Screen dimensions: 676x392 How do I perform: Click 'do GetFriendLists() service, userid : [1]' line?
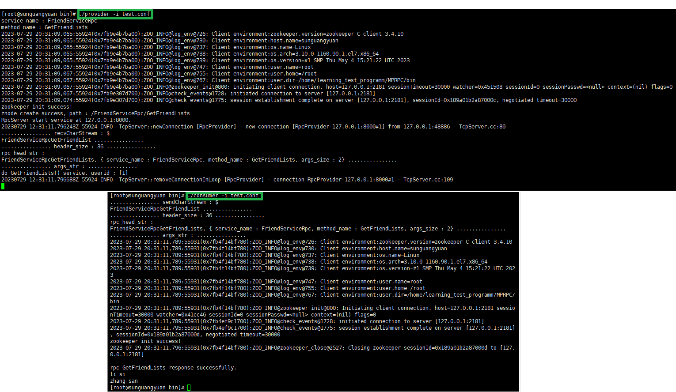point(65,173)
